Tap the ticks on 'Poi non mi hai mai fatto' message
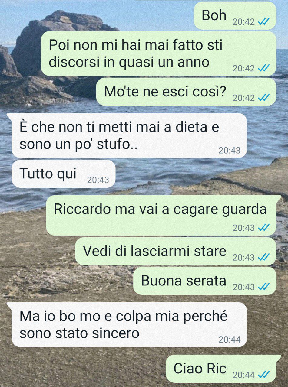The height and width of the screenshot is (387, 288). pyautogui.click(x=263, y=68)
